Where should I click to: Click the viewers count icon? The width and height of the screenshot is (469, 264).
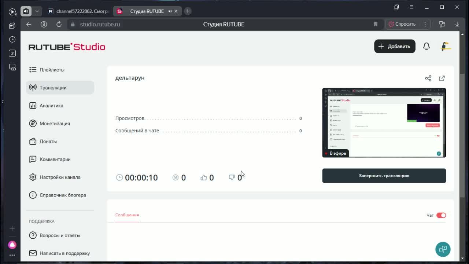(x=176, y=177)
